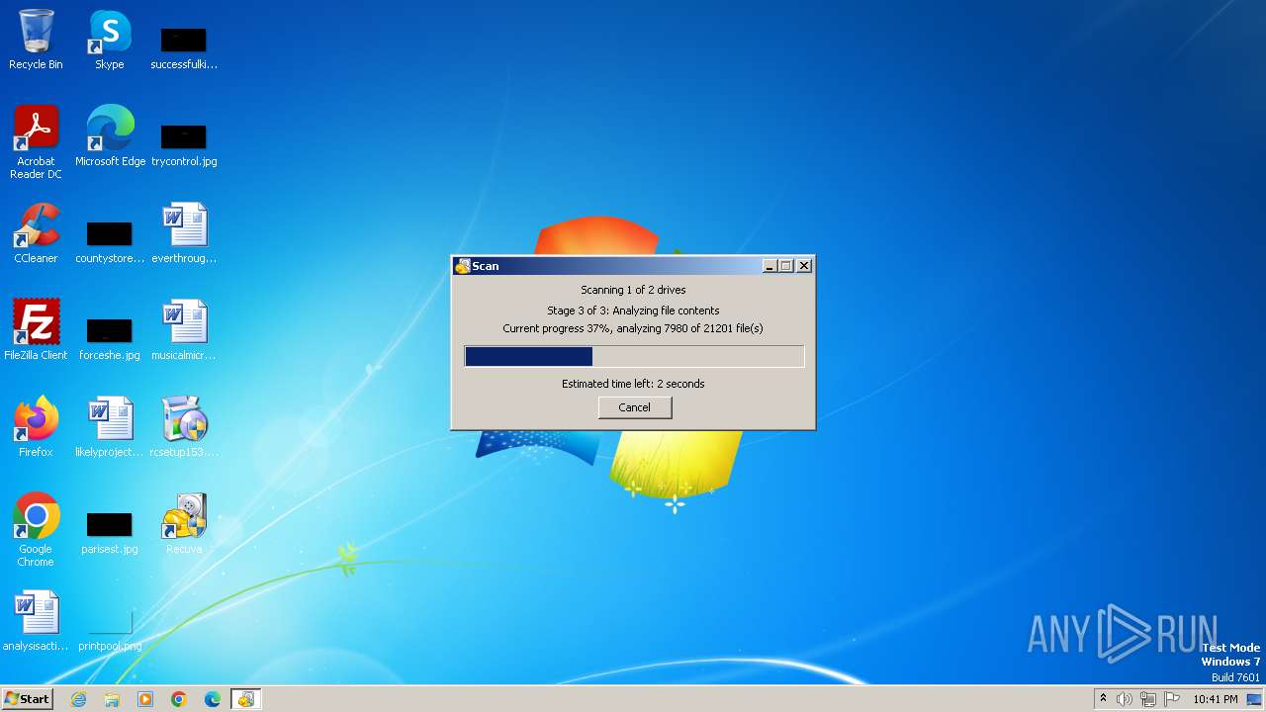Image resolution: width=1266 pixels, height=712 pixels.
Task: Open Recycle Bin desktop icon
Action: click(x=36, y=41)
